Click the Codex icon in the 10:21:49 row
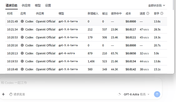176x102 pixels. (x=22, y=21)
